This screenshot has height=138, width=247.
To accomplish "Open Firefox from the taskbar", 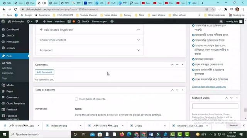I will 122,134.
